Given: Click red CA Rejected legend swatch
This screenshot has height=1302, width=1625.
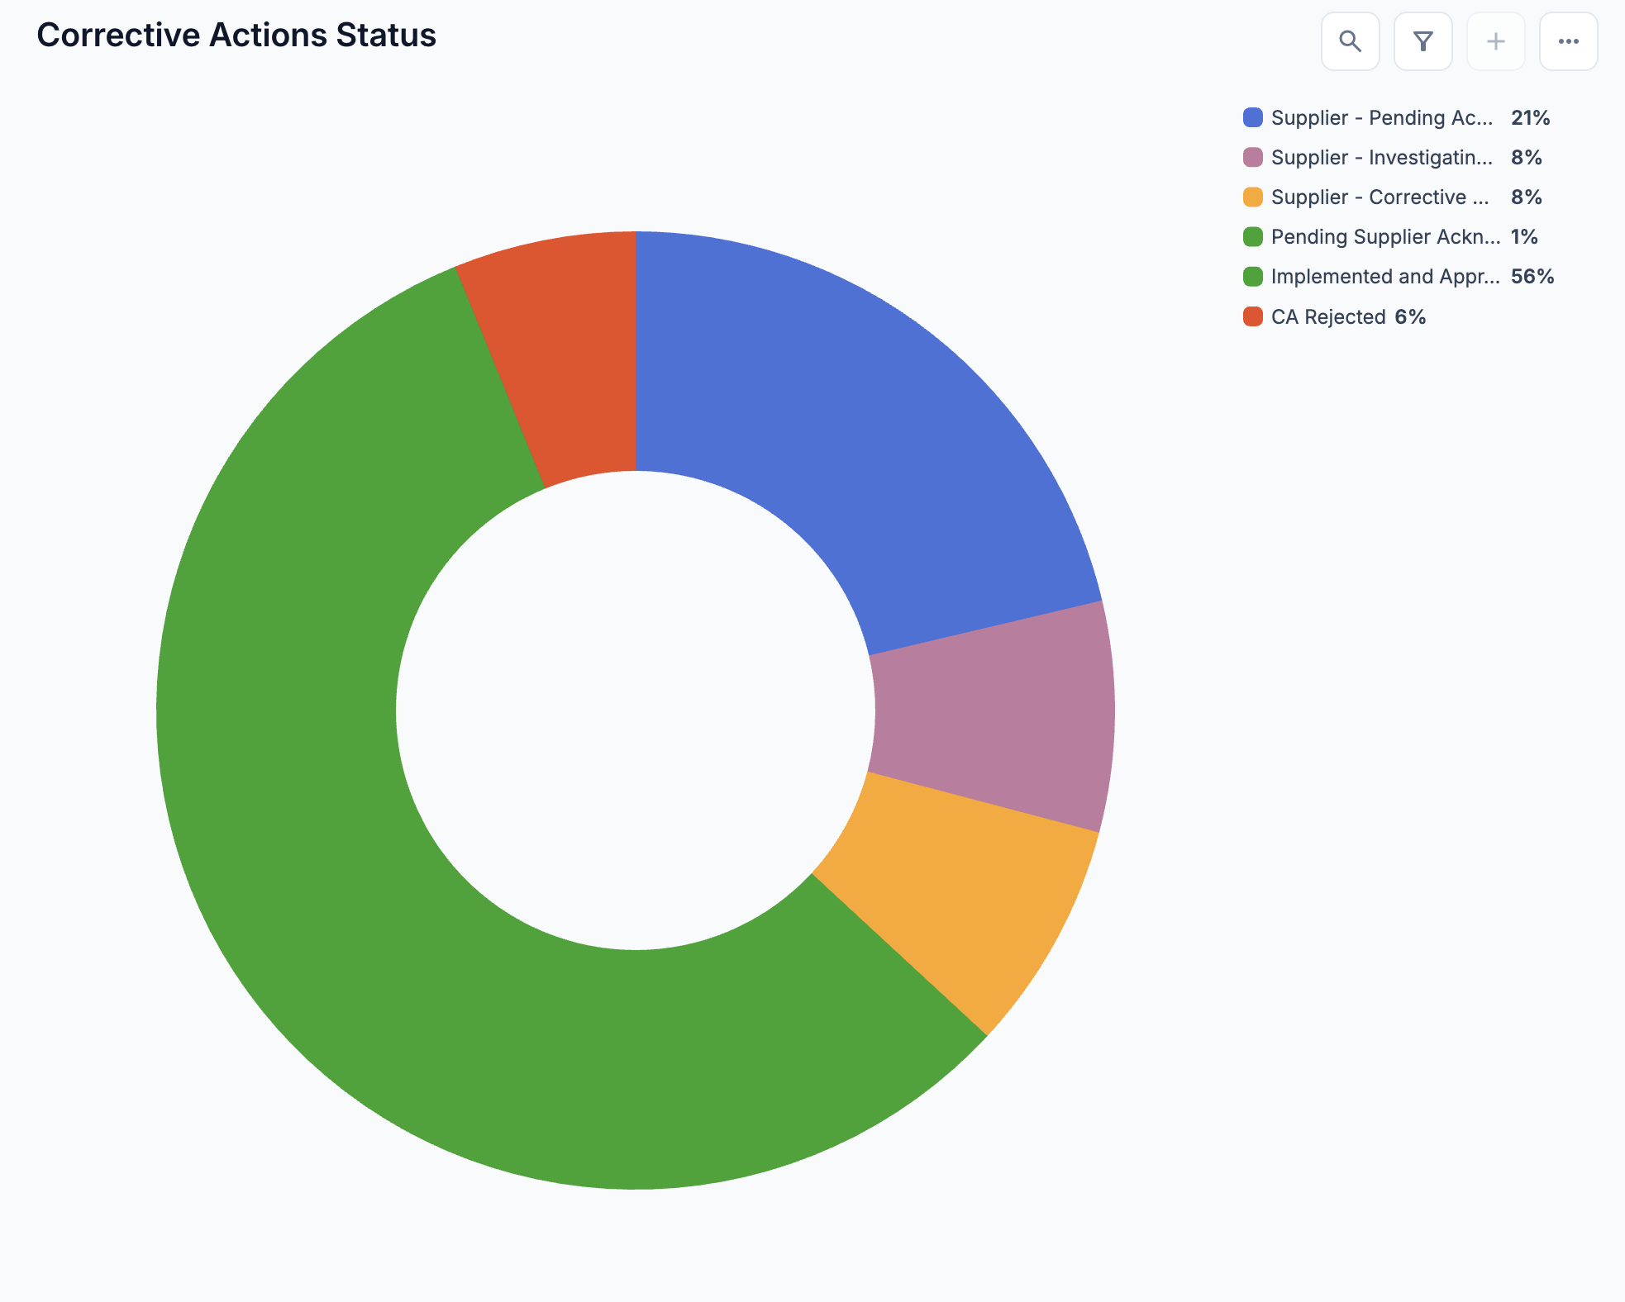Looking at the screenshot, I should [x=1253, y=316].
